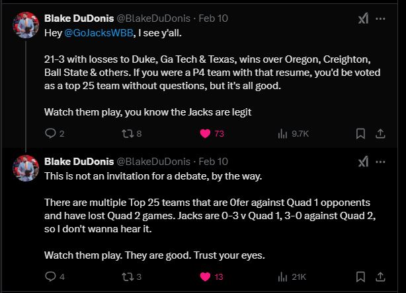
Task: Click the reply icon on the first tweet
Action: (x=50, y=133)
